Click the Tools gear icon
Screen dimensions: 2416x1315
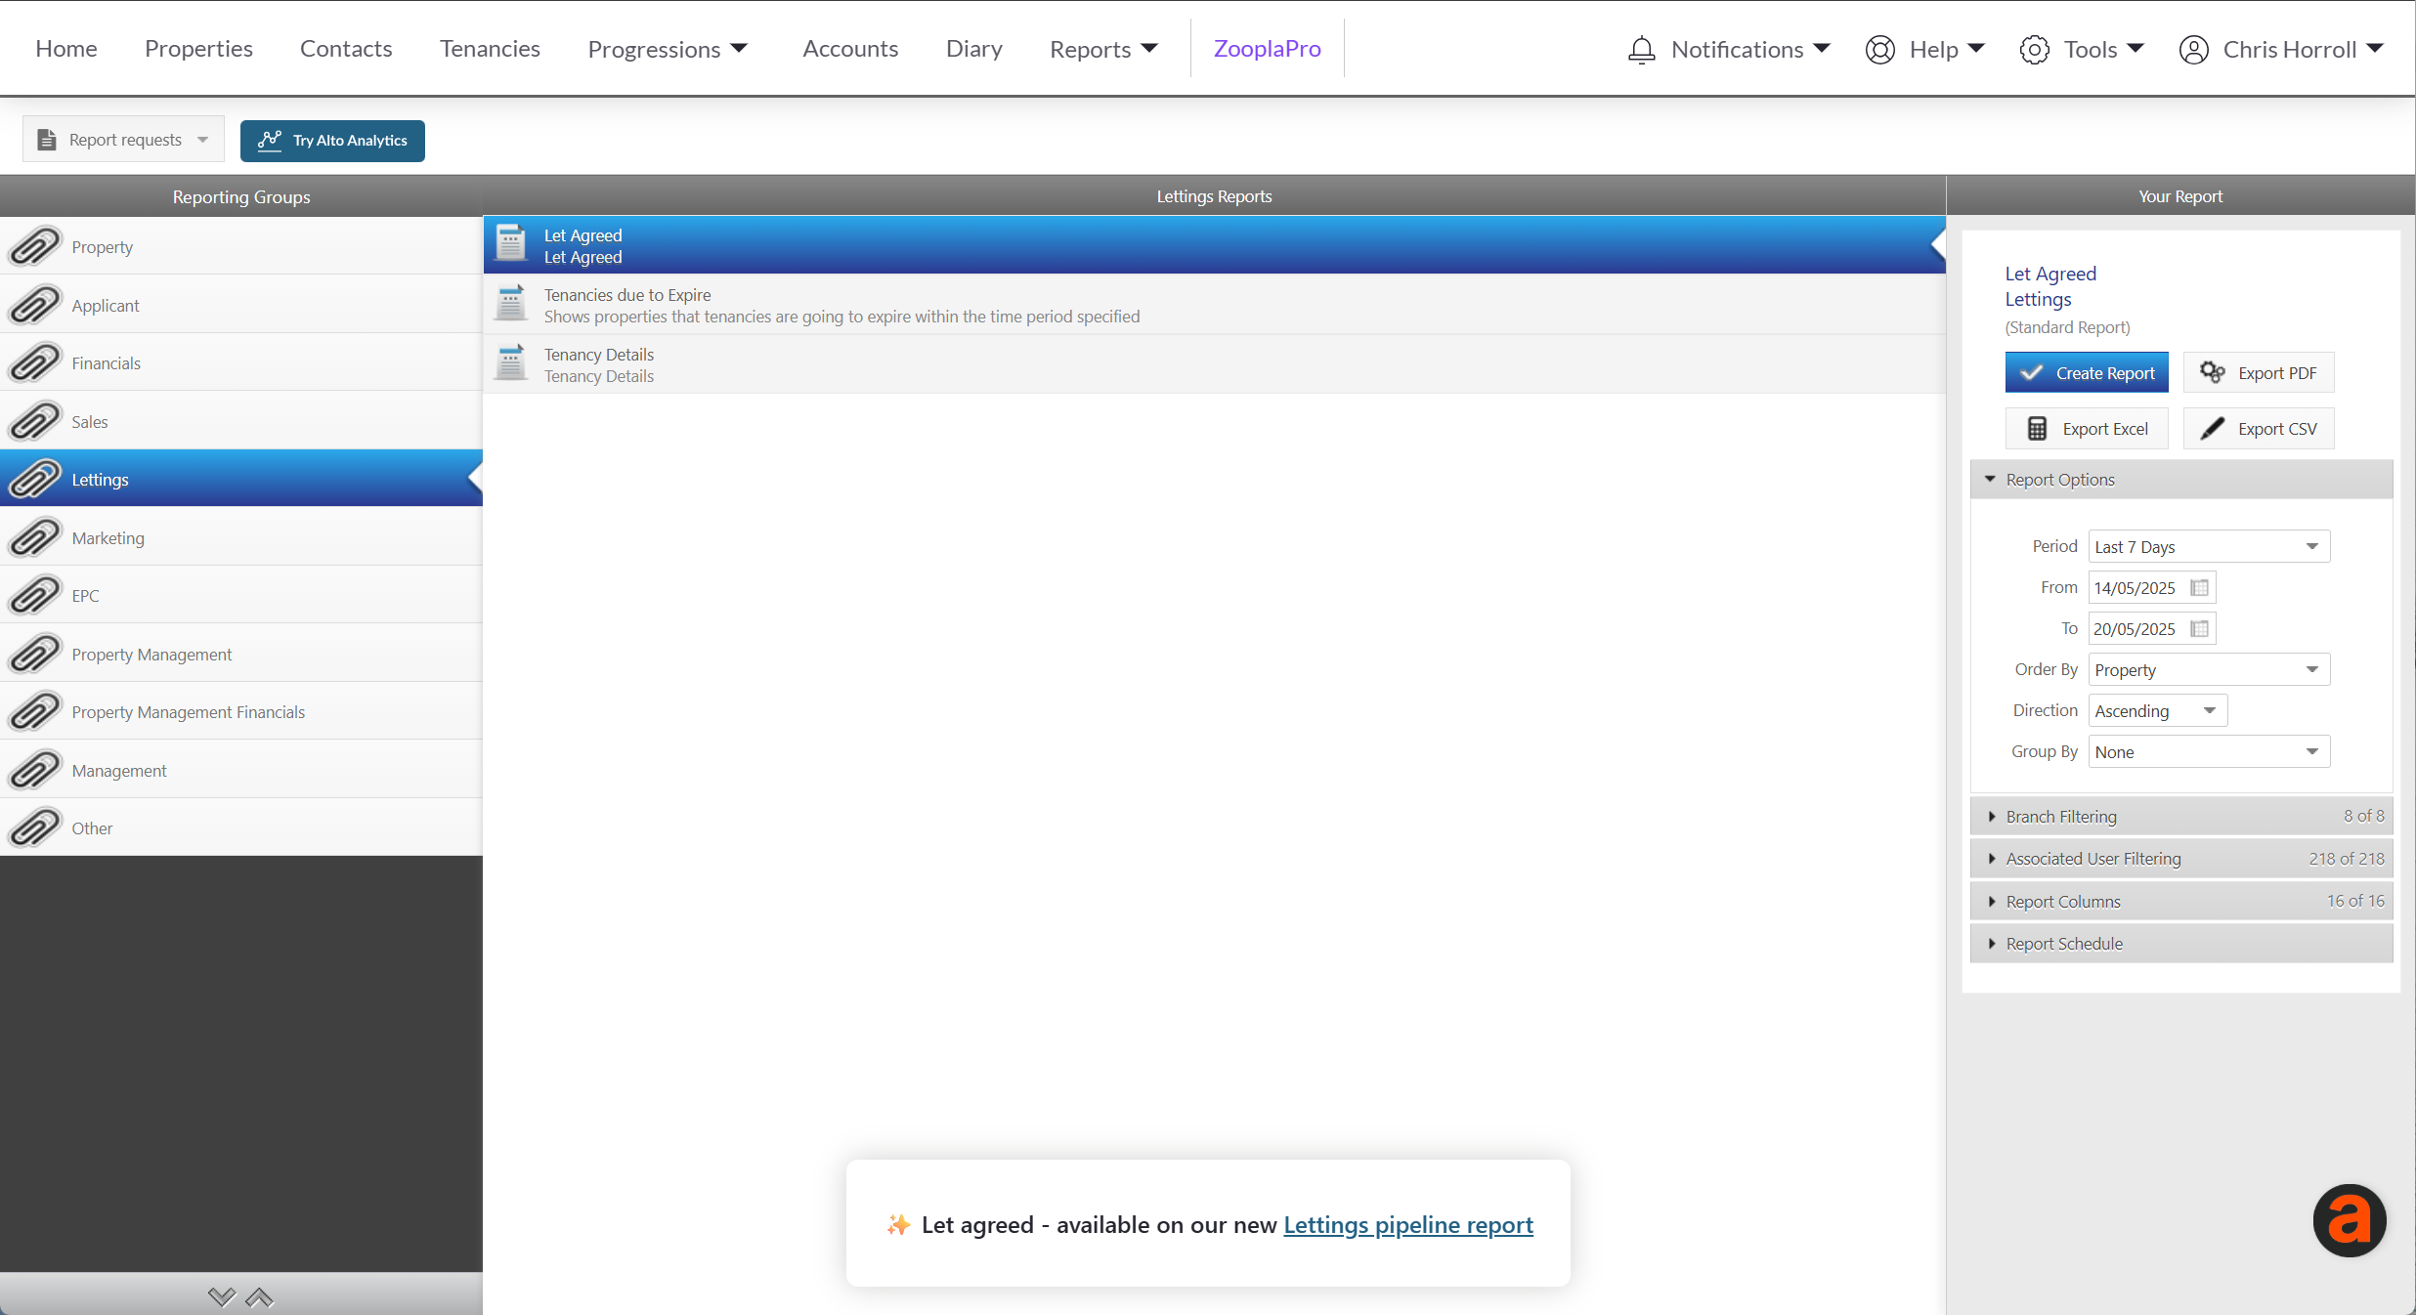pos(2035,49)
